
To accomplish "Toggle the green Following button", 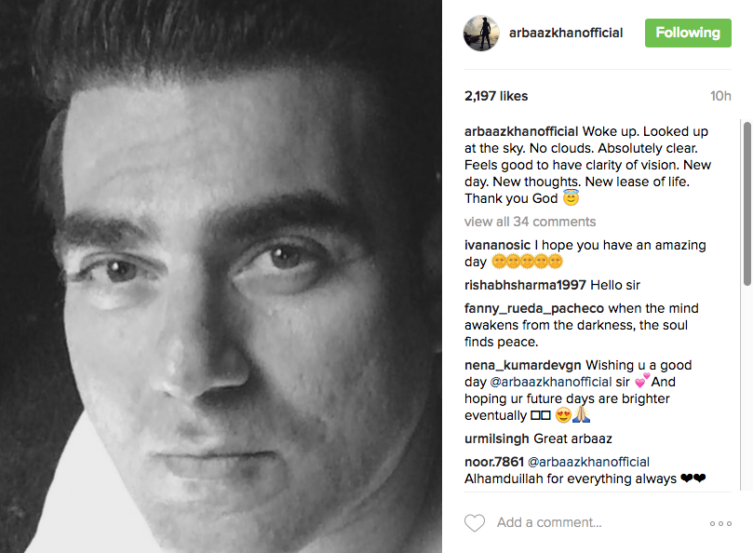I will (x=688, y=33).
